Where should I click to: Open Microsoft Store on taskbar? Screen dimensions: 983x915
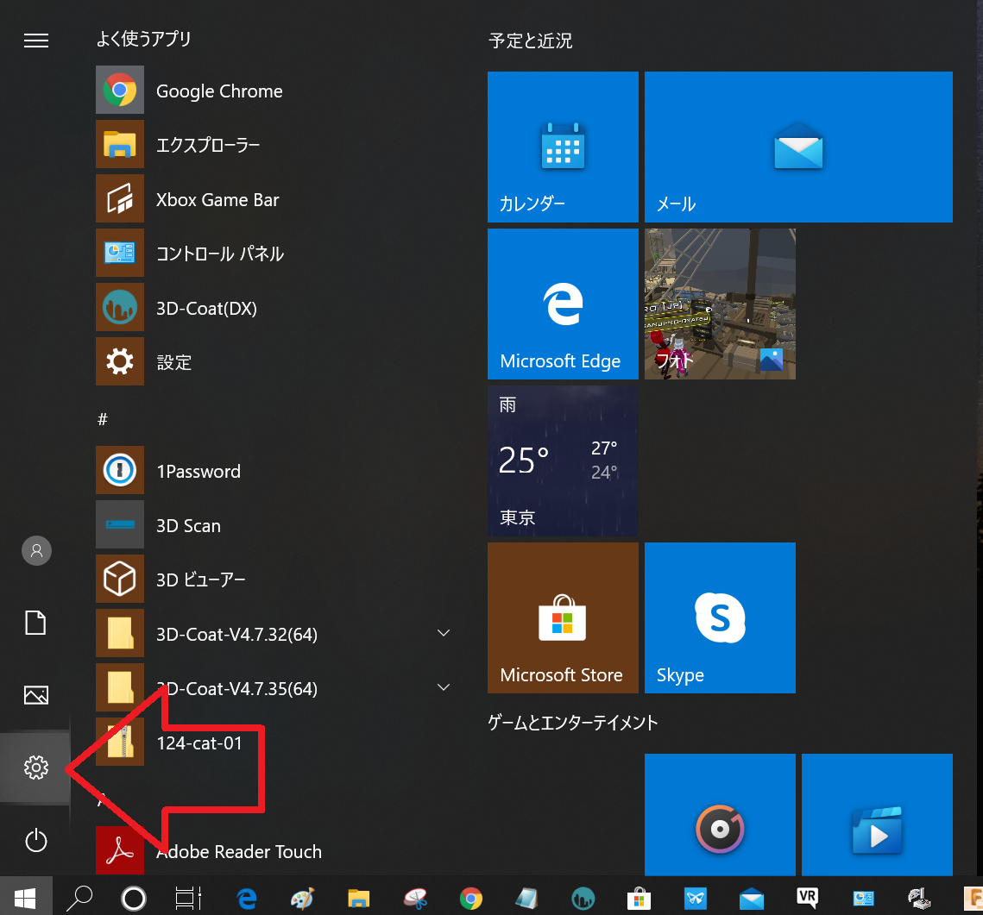point(639,899)
